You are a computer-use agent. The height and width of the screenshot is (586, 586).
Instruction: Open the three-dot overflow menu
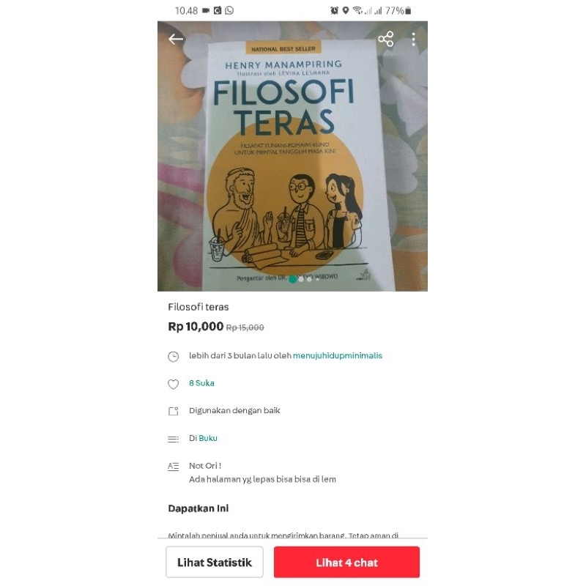pos(413,39)
